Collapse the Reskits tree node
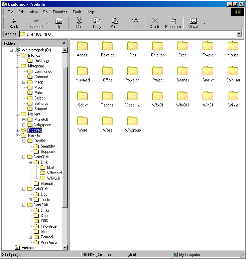246x259 pixels. pos(17,136)
